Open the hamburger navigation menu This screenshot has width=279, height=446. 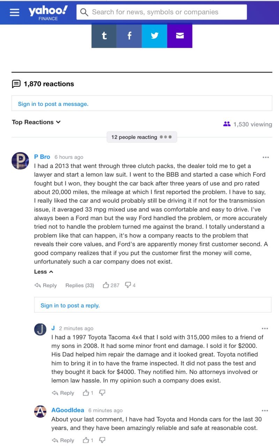click(15, 12)
